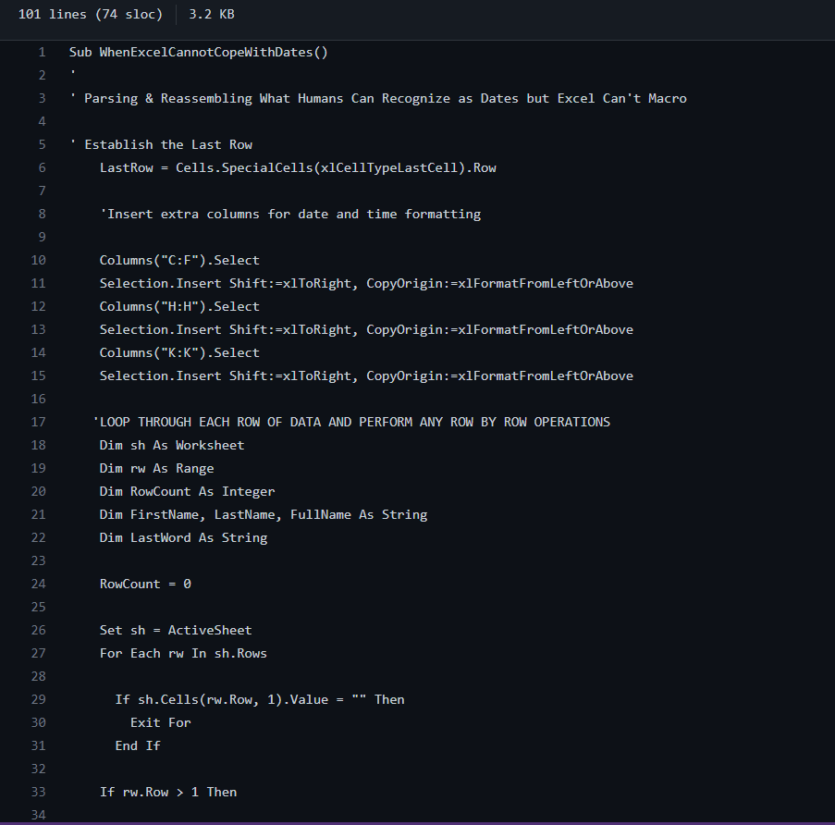Viewport: 835px width, 825px height.
Task: Select line number 27 for the For Each loop
Action: (39, 653)
